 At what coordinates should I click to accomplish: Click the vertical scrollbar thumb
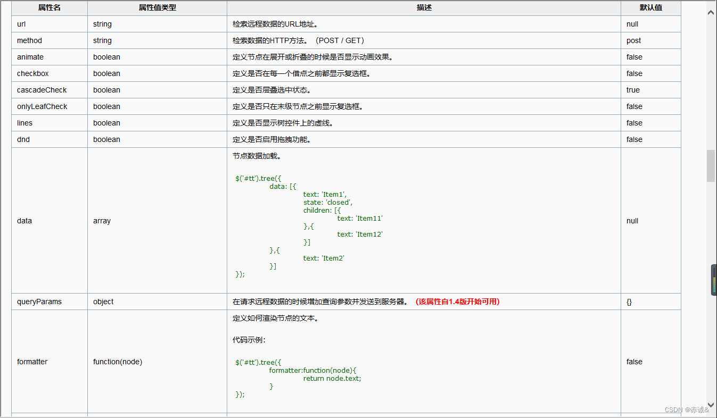coord(711,166)
